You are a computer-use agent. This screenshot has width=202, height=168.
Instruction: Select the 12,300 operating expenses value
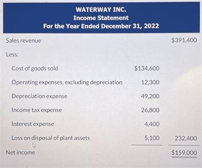(150, 82)
